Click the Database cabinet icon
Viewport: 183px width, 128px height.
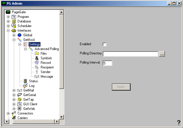[x=14, y=21]
